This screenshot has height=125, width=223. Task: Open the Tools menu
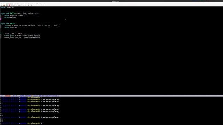(15, 3)
